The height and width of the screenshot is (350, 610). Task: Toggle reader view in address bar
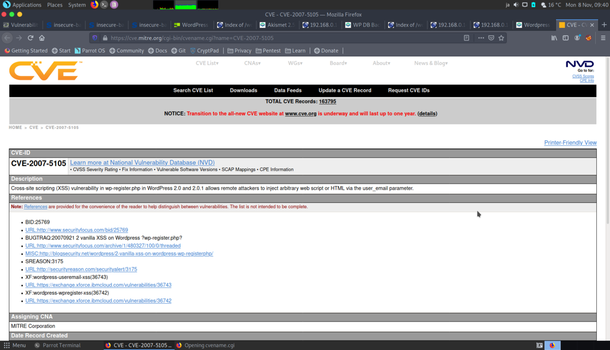click(x=466, y=38)
